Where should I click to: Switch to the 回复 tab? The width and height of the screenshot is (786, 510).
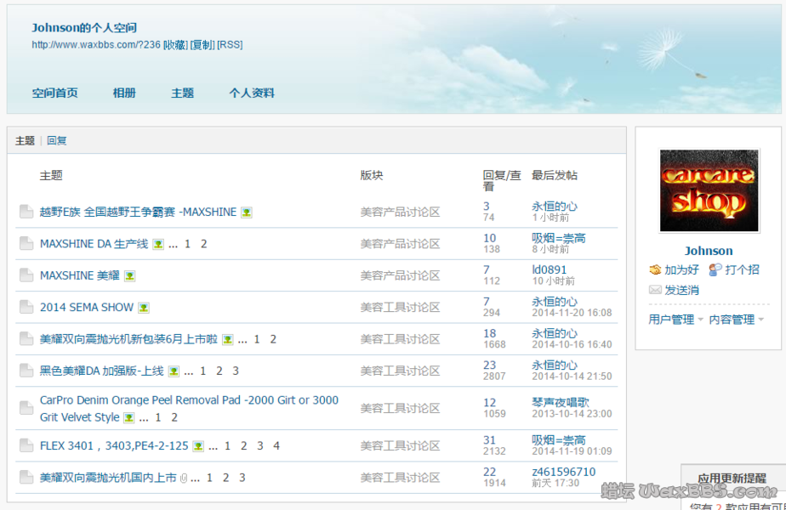(57, 141)
